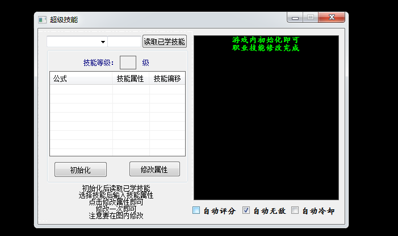Click the 读取已学技能 button
Screen dimensions: 398x236
pyautogui.click(x=165, y=42)
